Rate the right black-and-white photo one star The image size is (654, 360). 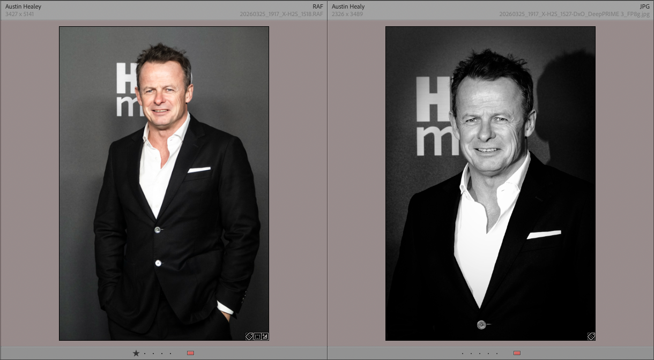click(463, 353)
